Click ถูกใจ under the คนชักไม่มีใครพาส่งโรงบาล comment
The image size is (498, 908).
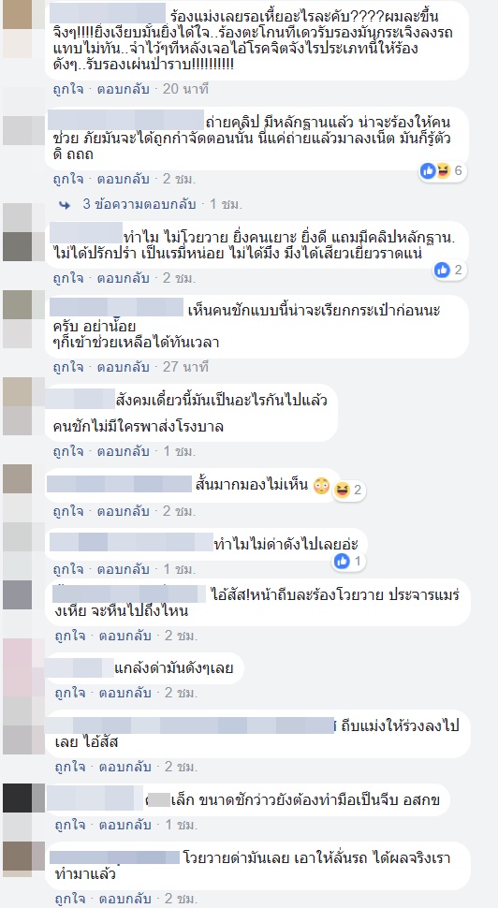click(x=68, y=451)
